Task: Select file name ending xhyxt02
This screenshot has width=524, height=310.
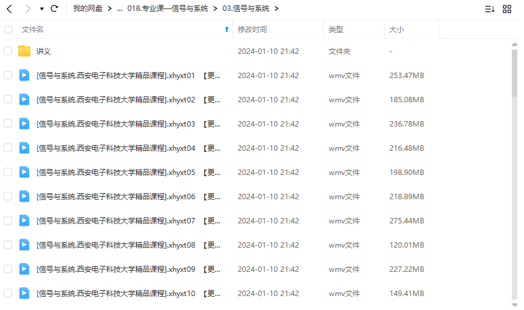Action: point(129,100)
